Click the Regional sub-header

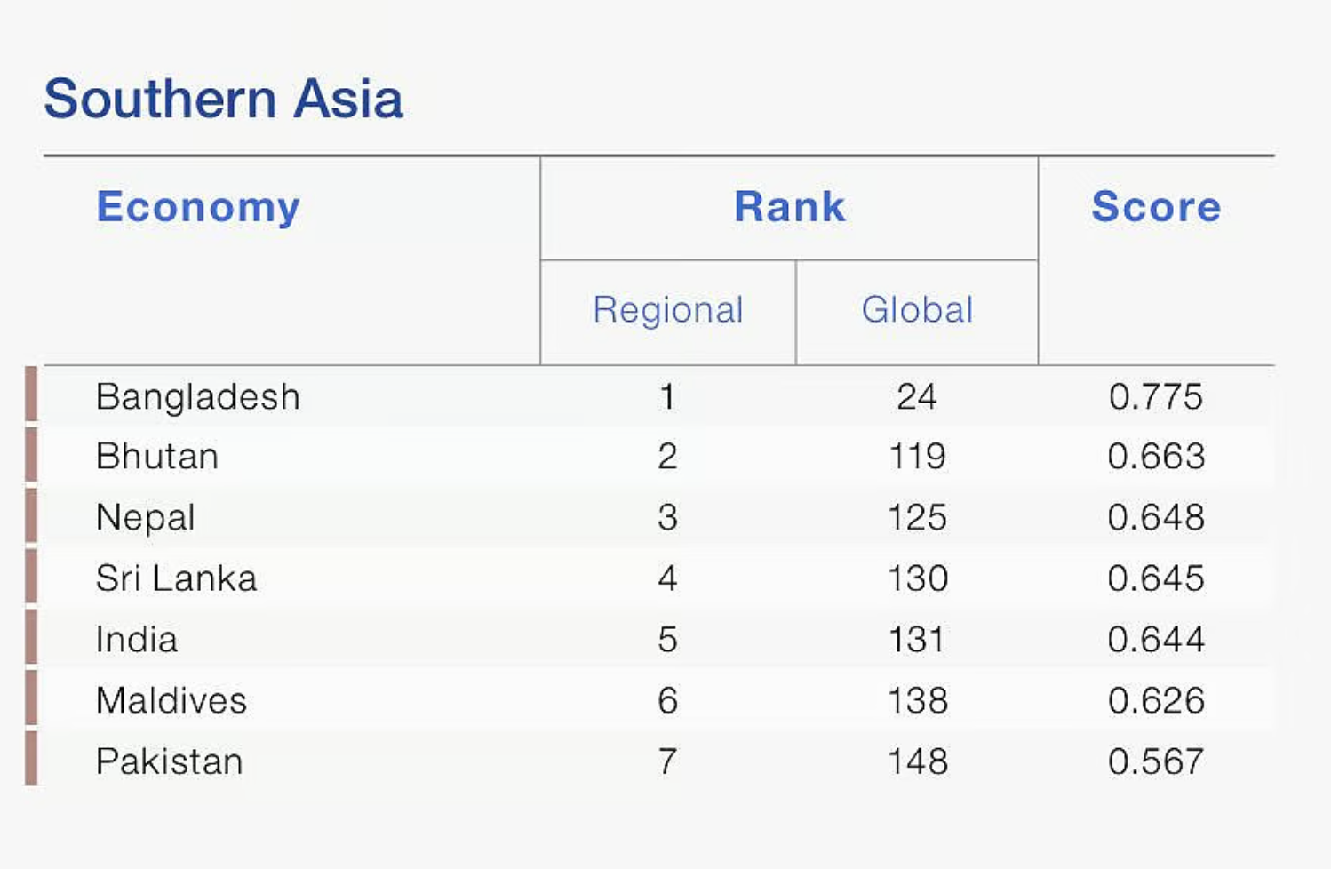coord(668,311)
